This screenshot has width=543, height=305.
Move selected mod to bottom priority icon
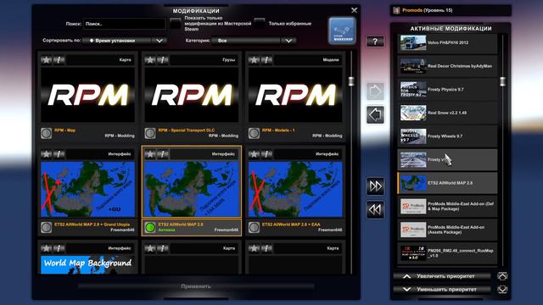click(502, 289)
